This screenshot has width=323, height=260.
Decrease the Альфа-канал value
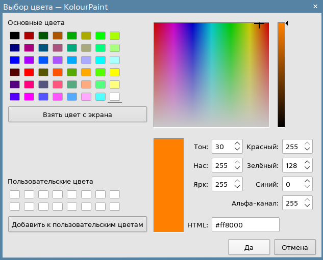(x=307, y=206)
